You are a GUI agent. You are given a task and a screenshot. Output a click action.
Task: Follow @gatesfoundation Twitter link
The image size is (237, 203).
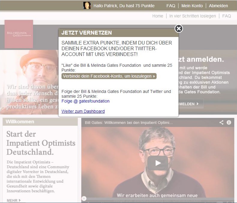[x=85, y=101]
